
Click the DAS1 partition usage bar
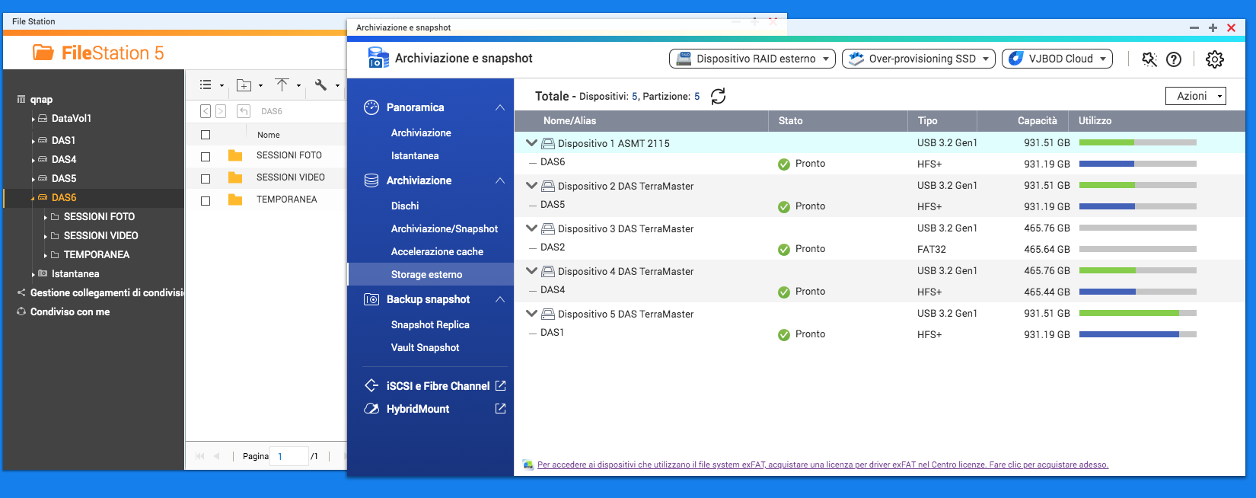1137,334
